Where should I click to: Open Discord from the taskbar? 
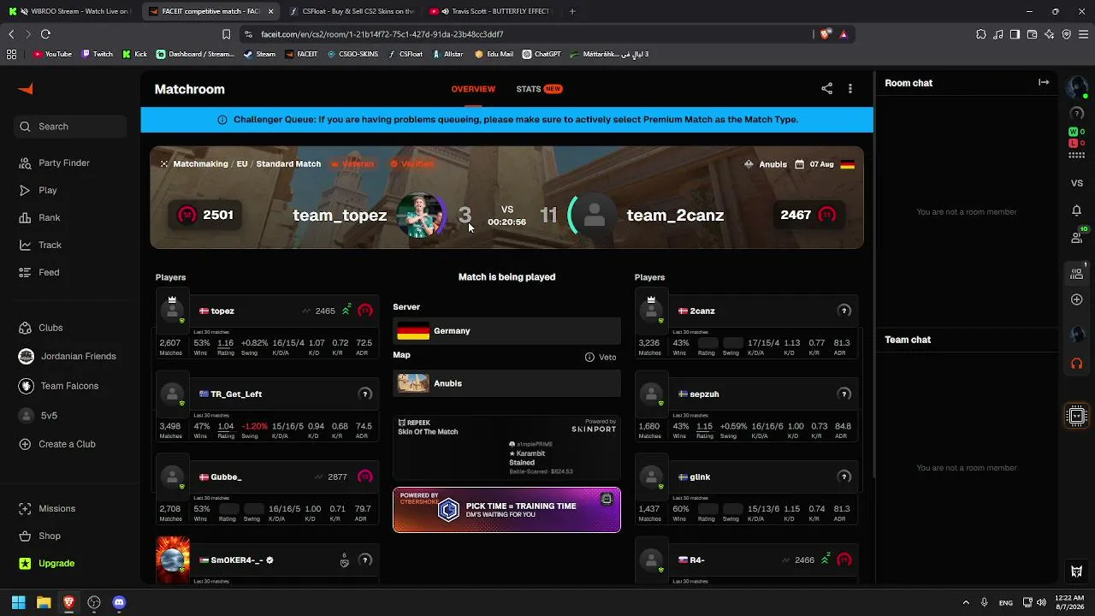(119, 602)
